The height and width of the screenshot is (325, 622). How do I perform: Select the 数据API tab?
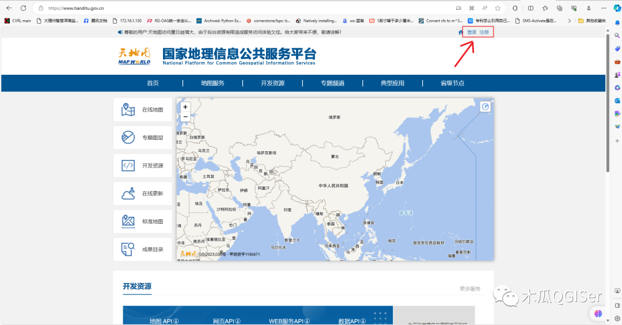tap(352, 321)
